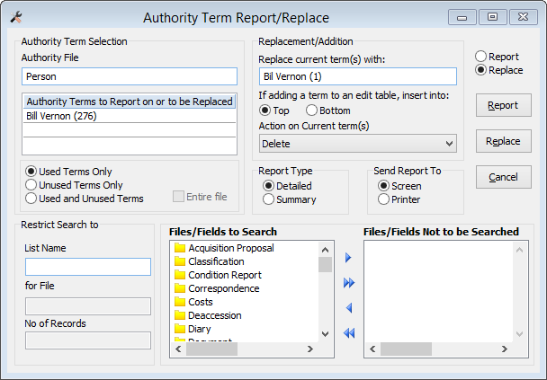Click left arrow of Files/Fields to Search horizontal scrollbar
Image resolution: width=547 pixels, height=380 pixels.
178,349
